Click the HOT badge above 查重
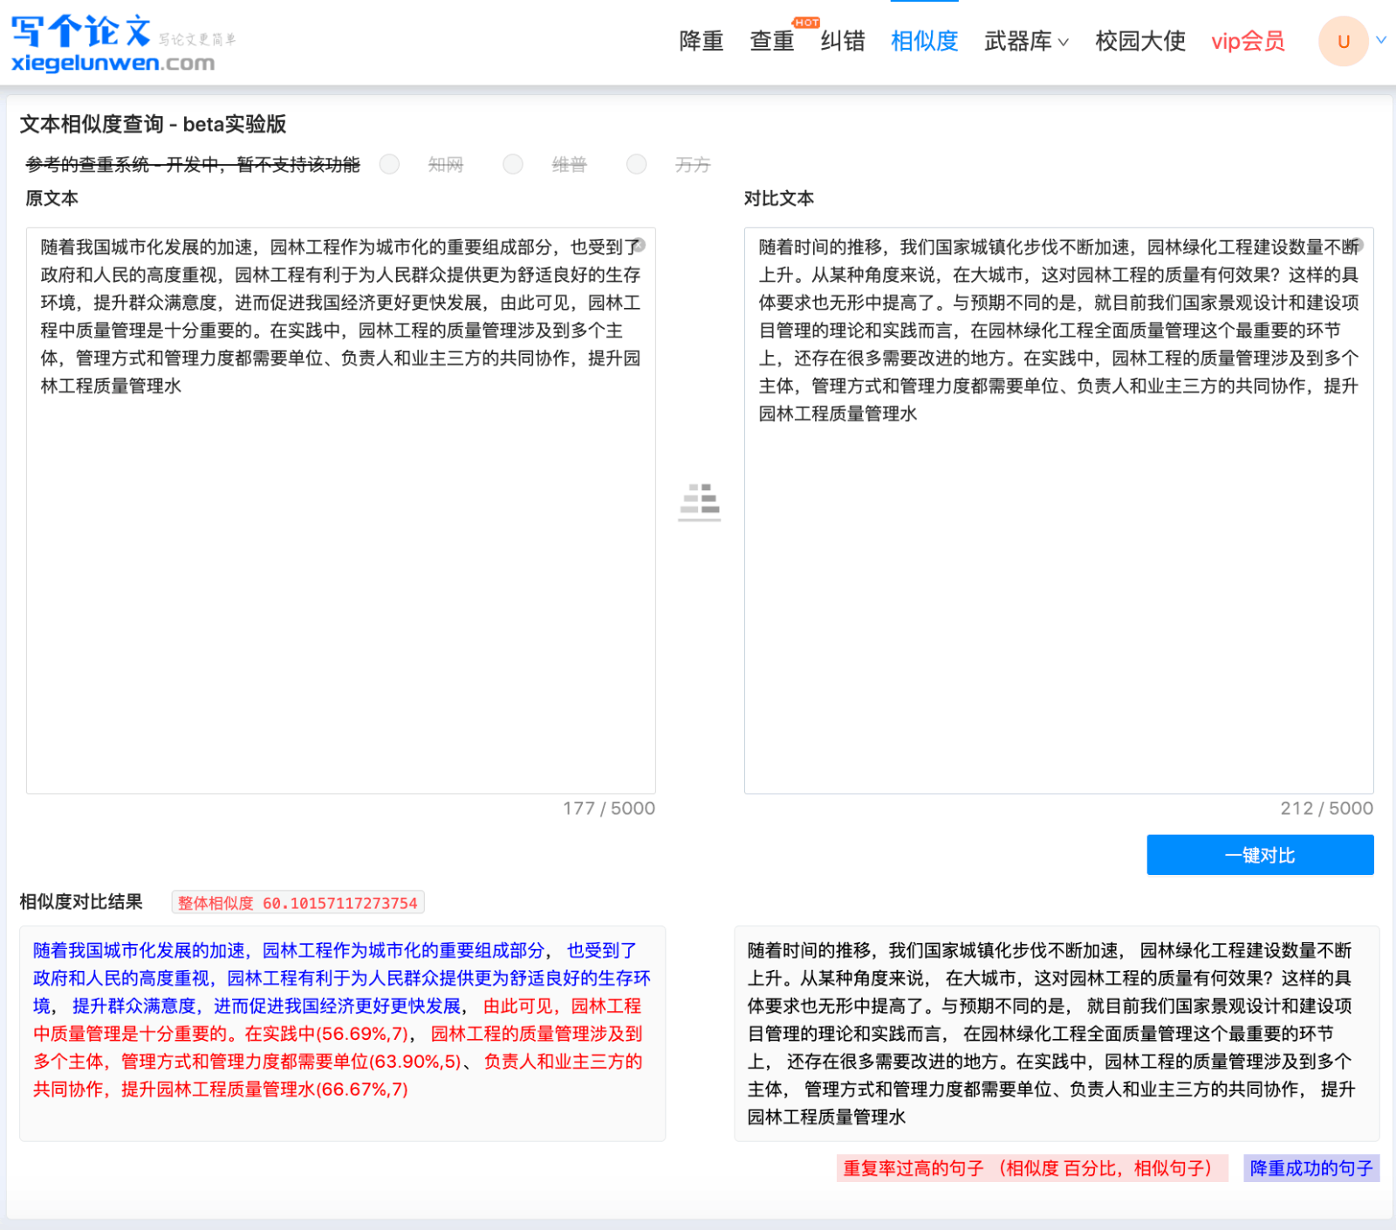The image size is (1396, 1230). click(806, 23)
